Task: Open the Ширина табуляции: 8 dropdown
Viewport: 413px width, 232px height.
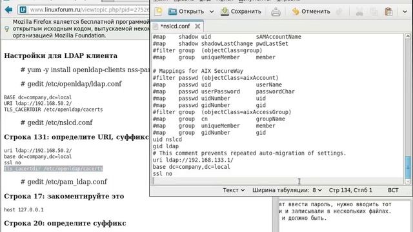Action: tap(287, 190)
